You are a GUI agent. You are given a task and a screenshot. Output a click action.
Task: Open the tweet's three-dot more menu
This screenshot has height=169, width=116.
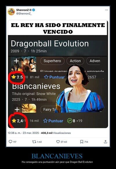[x=106, y=10]
